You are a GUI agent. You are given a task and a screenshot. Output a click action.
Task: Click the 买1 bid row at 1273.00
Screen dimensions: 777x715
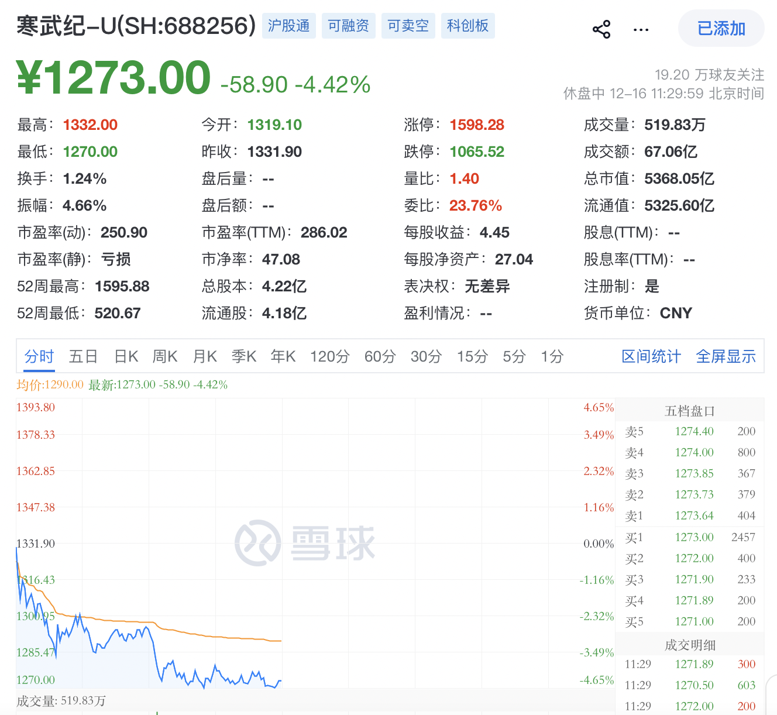click(x=690, y=537)
